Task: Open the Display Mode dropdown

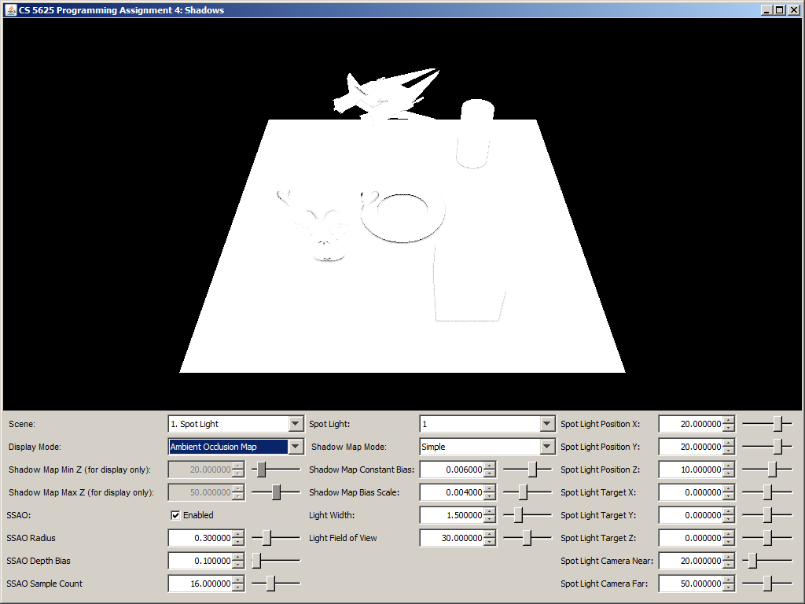Action: [296, 447]
